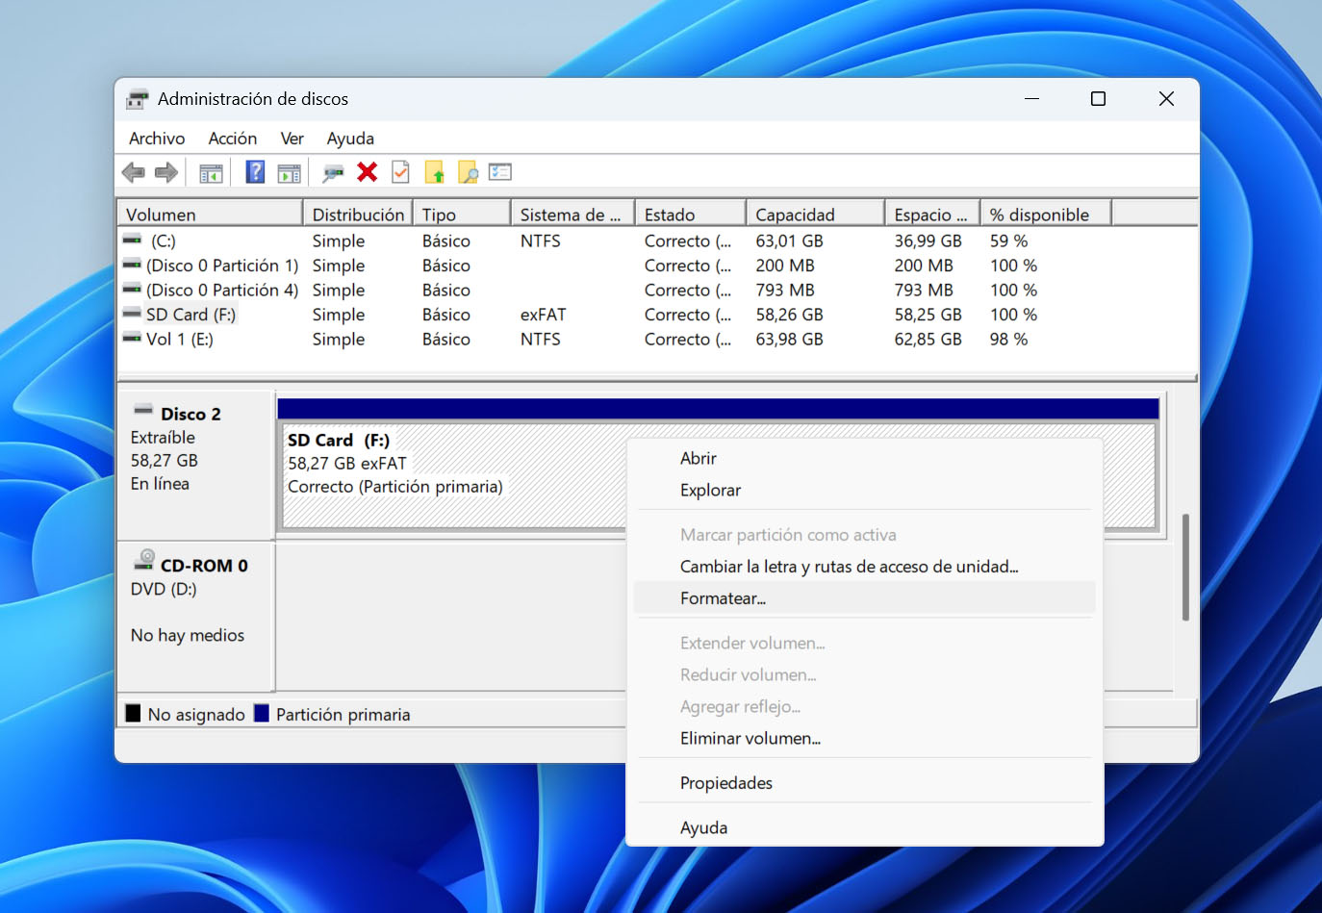Sort by the % disponible column header
Image resolution: width=1322 pixels, height=913 pixels.
(1046, 214)
